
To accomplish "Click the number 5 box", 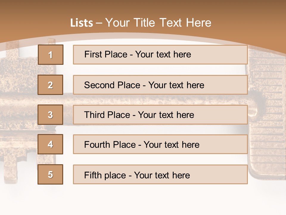I will [x=50, y=174].
